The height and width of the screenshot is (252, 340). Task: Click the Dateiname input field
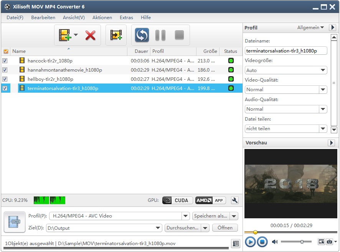pos(286,51)
